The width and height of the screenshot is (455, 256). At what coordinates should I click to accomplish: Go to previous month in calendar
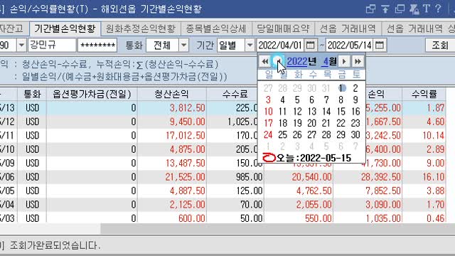click(x=278, y=61)
